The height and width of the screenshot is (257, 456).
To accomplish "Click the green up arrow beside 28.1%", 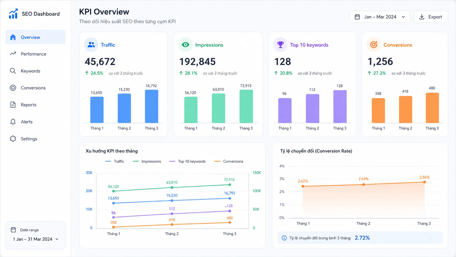I will point(181,73).
